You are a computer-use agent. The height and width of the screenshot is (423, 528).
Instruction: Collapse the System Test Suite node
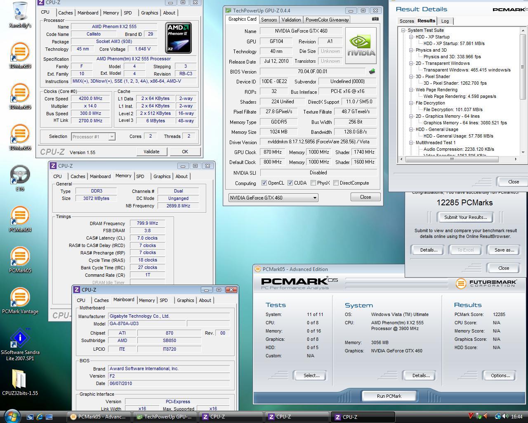403,30
